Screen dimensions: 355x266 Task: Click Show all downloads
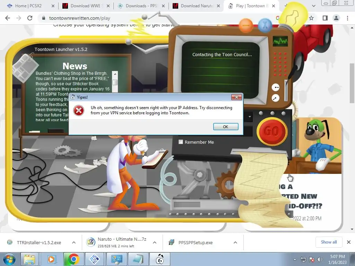pyautogui.click(x=329, y=242)
